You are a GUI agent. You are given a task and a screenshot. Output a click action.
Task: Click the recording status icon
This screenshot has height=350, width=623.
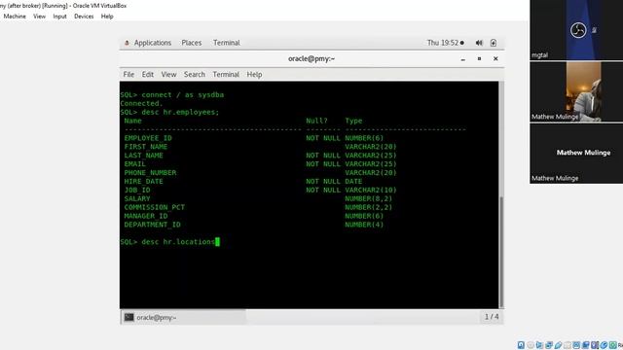tap(586, 345)
